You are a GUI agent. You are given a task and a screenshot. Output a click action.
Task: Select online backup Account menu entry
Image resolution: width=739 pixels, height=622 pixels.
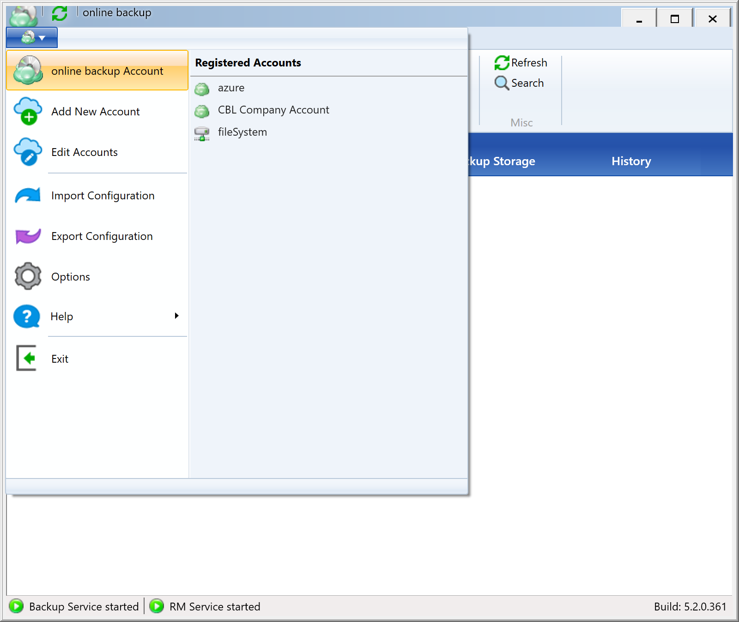click(97, 71)
